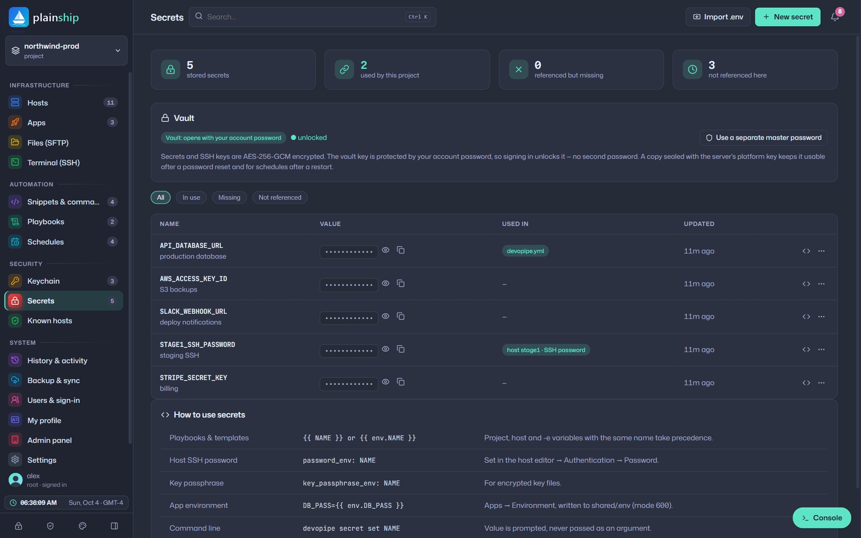Click the main page vertical scrollbar

(x=858, y=263)
